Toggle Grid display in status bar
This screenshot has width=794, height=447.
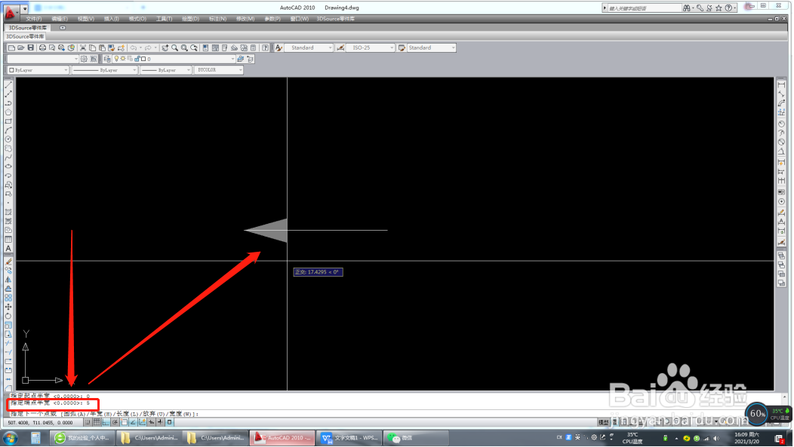pyautogui.click(x=97, y=421)
